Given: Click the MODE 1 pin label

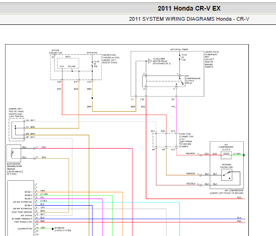Looking at the screenshot, I should pos(29,192).
